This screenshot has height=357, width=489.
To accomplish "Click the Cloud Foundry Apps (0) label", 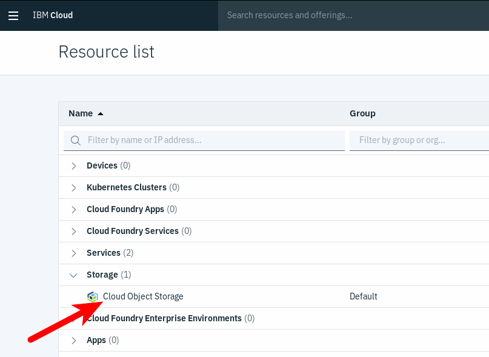I will click(x=132, y=209).
